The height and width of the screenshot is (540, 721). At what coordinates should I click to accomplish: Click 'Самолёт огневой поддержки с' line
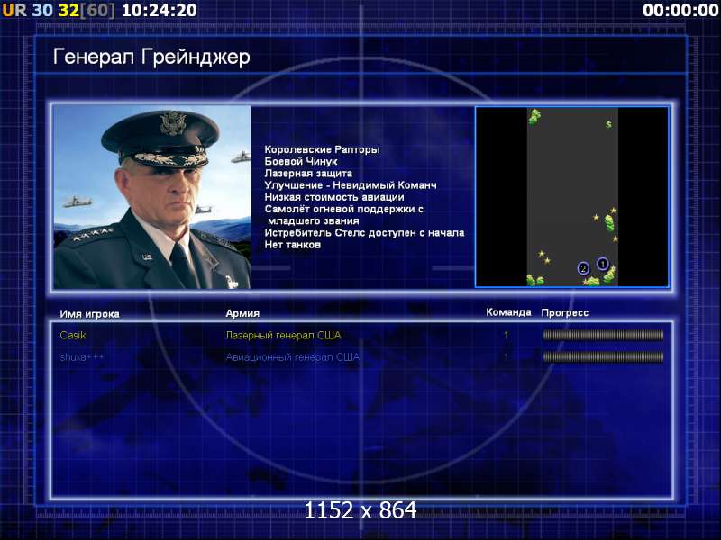[344, 209]
